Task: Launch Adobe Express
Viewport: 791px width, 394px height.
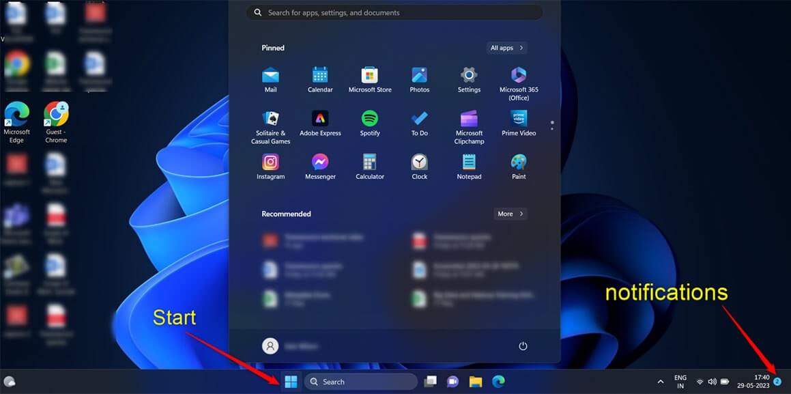Action: (320, 124)
